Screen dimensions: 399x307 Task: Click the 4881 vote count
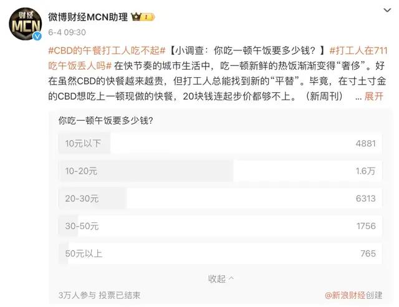(366, 143)
